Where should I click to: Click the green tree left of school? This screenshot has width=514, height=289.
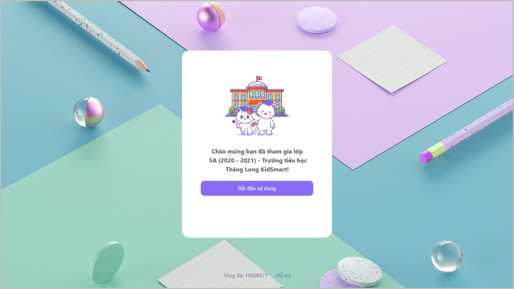(x=231, y=111)
